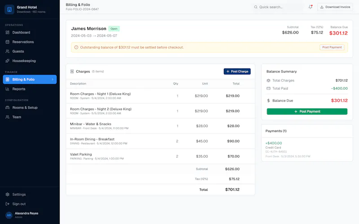
Task: Click Post Payment in the alert banner
Action: [332, 47]
